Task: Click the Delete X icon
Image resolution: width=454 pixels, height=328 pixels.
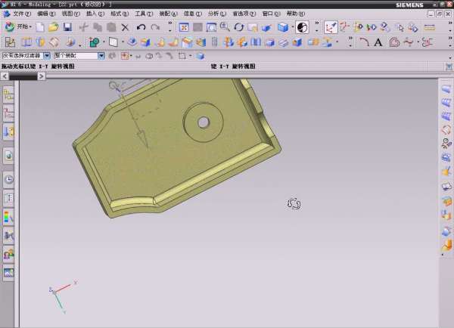Action: point(125,27)
